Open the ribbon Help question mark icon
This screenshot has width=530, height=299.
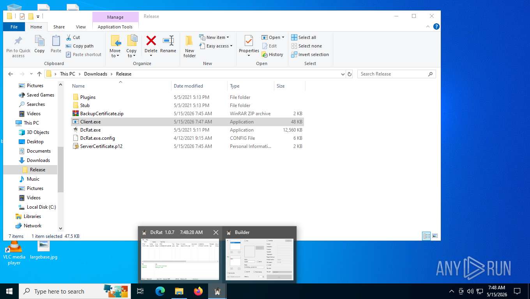[x=436, y=26]
